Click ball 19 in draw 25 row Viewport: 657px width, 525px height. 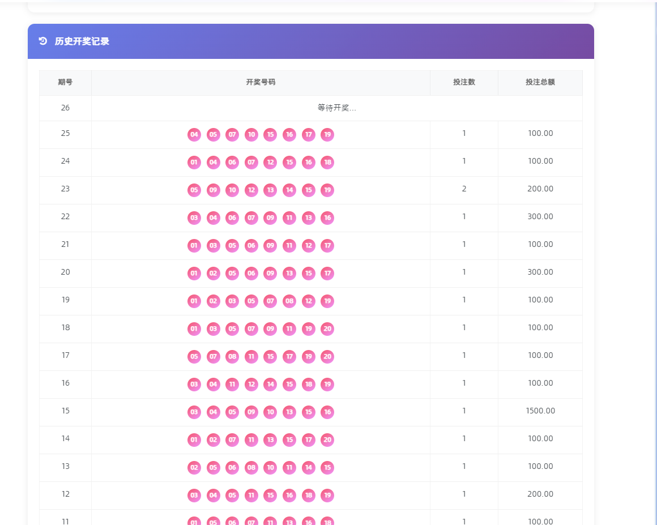pyautogui.click(x=327, y=135)
